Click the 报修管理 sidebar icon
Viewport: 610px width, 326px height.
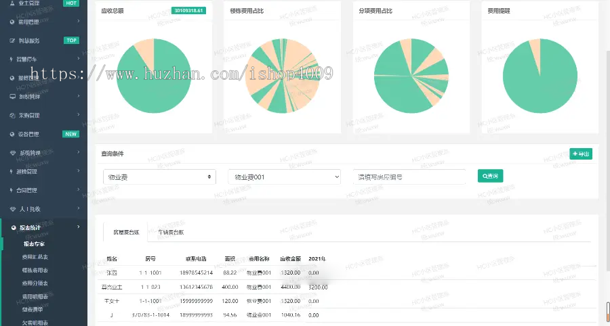(x=12, y=78)
